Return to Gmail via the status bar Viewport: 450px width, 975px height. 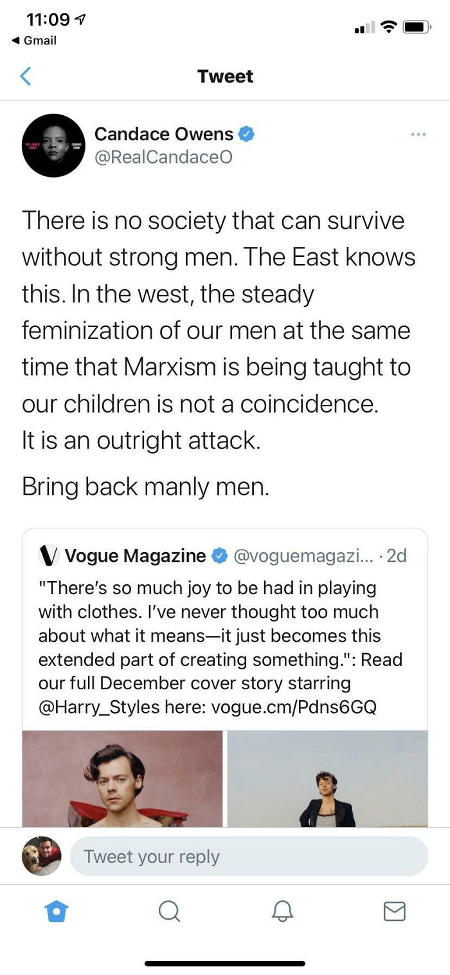[35, 41]
